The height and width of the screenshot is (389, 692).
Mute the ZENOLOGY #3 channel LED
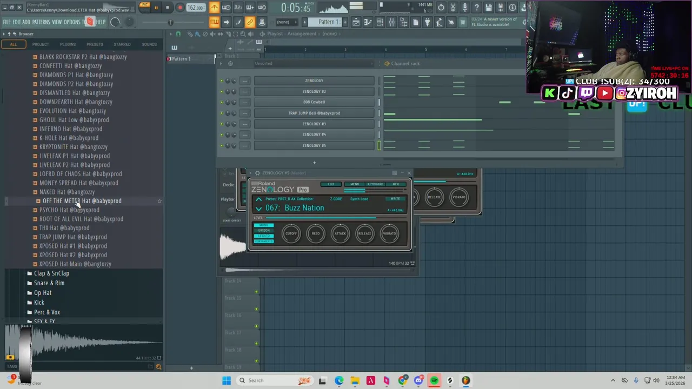click(221, 124)
